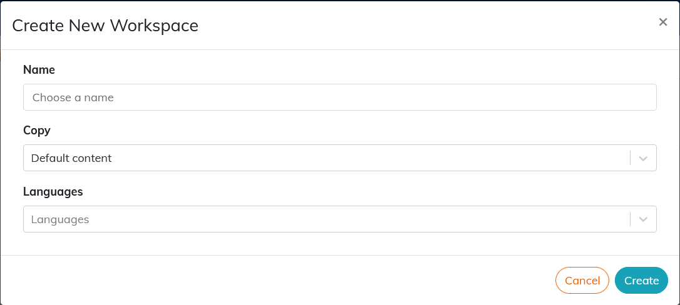This screenshot has width=680, height=305.
Task: Confirm new workspace with teal Create
Action: (641, 281)
